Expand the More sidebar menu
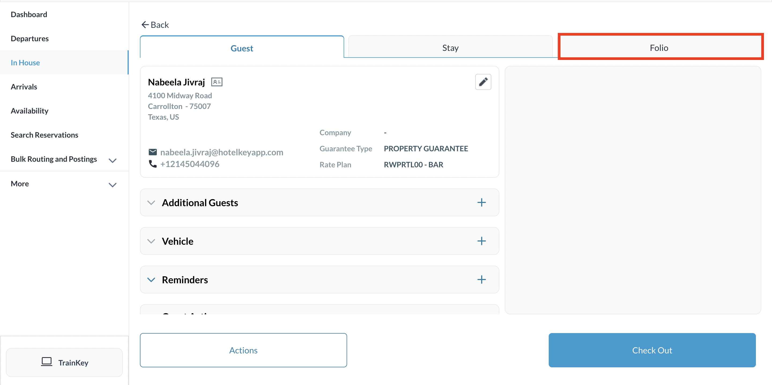This screenshot has width=772, height=385. pyautogui.click(x=112, y=185)
